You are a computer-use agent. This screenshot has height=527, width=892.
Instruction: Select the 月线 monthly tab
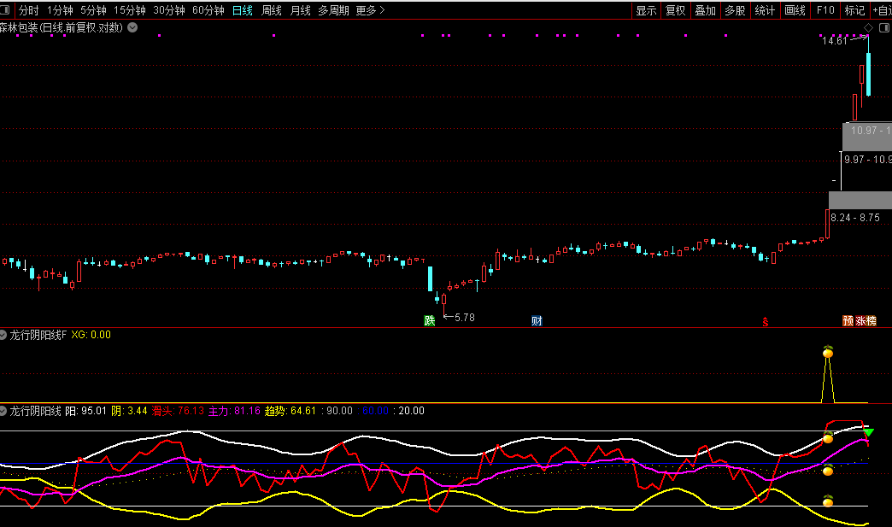[301, 10]
